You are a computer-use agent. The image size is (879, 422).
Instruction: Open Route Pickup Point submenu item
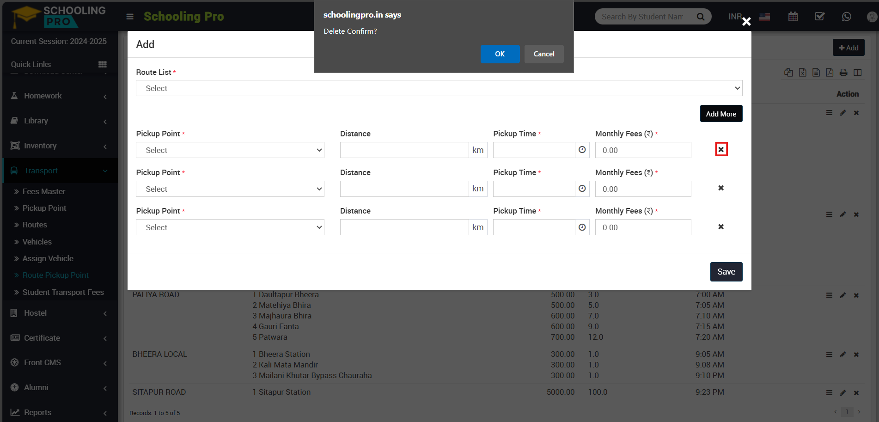[55, 275]
